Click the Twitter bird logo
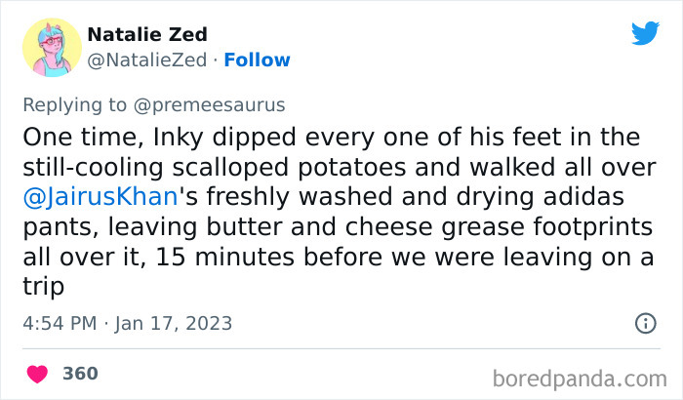683x400 pixels. pyautogui.click(x=645, y=34)
